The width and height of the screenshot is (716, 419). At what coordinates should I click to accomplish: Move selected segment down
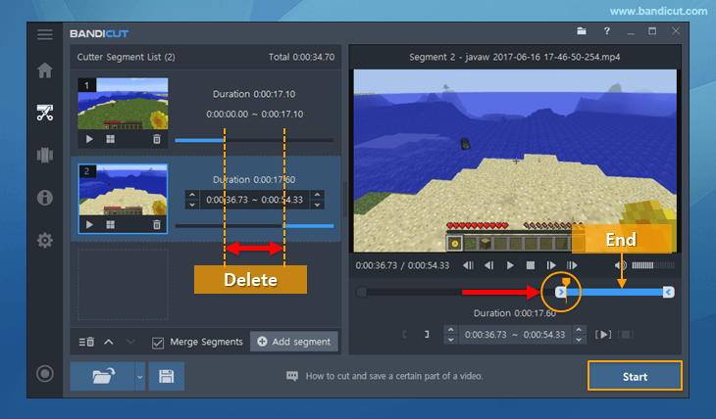(130, 342)
